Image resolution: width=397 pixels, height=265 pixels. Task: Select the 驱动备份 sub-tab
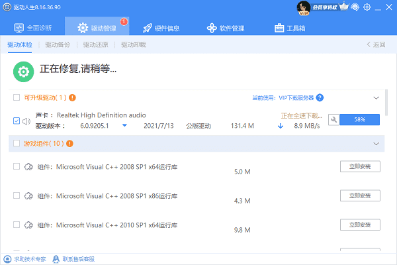[58, 45]
